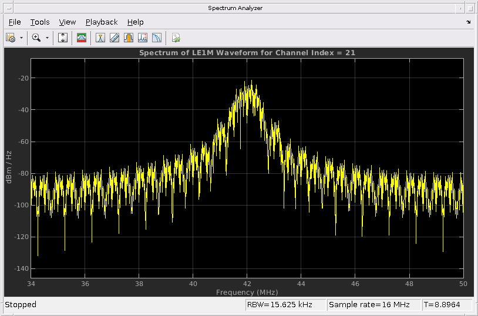Open the Channel Measurements tool
The height and width of the screenshot is (316, 478).
(x=129, y=38)
